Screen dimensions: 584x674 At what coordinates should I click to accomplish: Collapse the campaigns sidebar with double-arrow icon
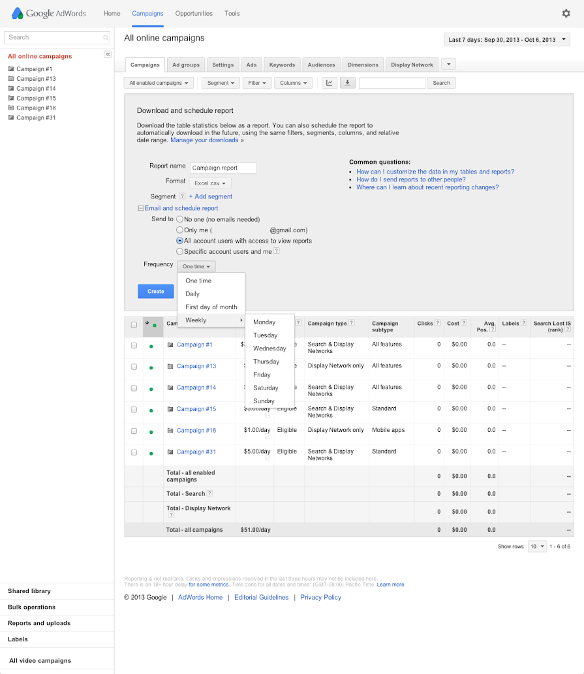(107, 55)
